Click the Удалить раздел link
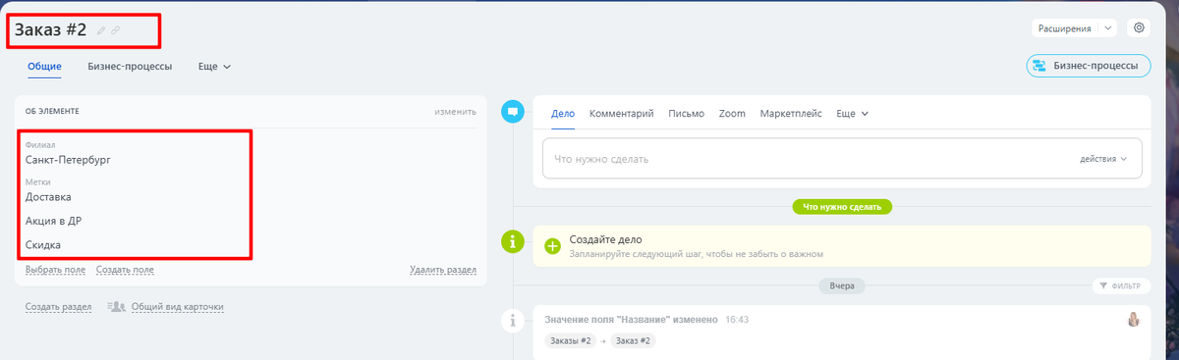The image size is (1179, 360). tap(443, 270)
